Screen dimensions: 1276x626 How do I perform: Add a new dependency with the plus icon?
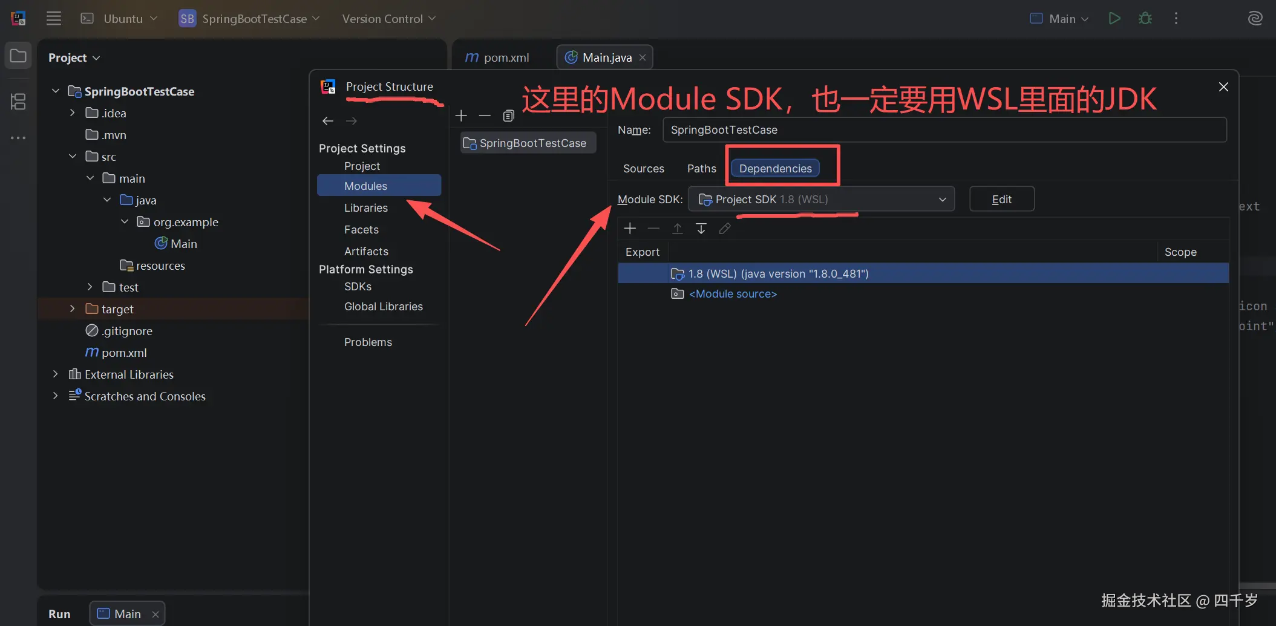click(630, 228)
